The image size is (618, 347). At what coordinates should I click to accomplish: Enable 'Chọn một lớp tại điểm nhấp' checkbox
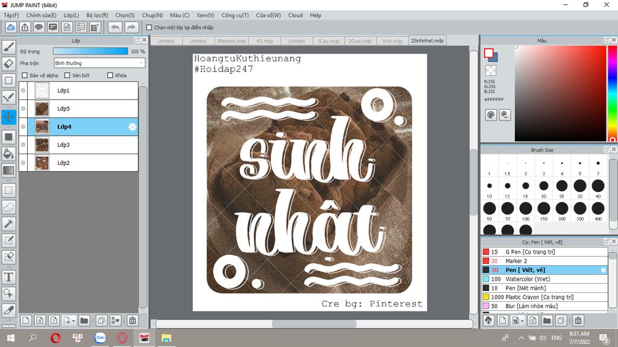tap(149, 28)
